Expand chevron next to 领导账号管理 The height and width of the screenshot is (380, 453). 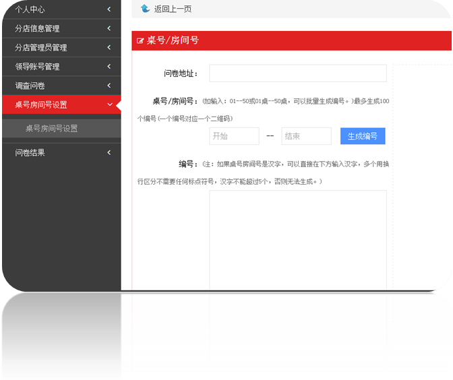[x=109, y=67]
